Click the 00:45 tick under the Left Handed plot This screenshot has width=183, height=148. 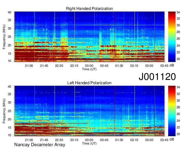point(104,140)
